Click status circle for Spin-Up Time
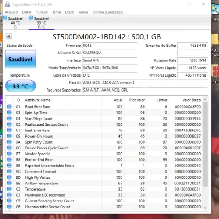The width and height of the screenshot is (219, 219). click(9, 113)
